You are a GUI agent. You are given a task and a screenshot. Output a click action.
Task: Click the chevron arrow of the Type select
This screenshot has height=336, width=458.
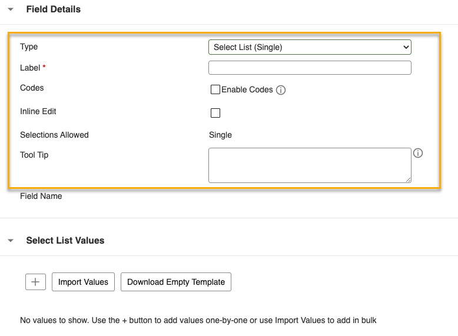[x=406, y=47]
